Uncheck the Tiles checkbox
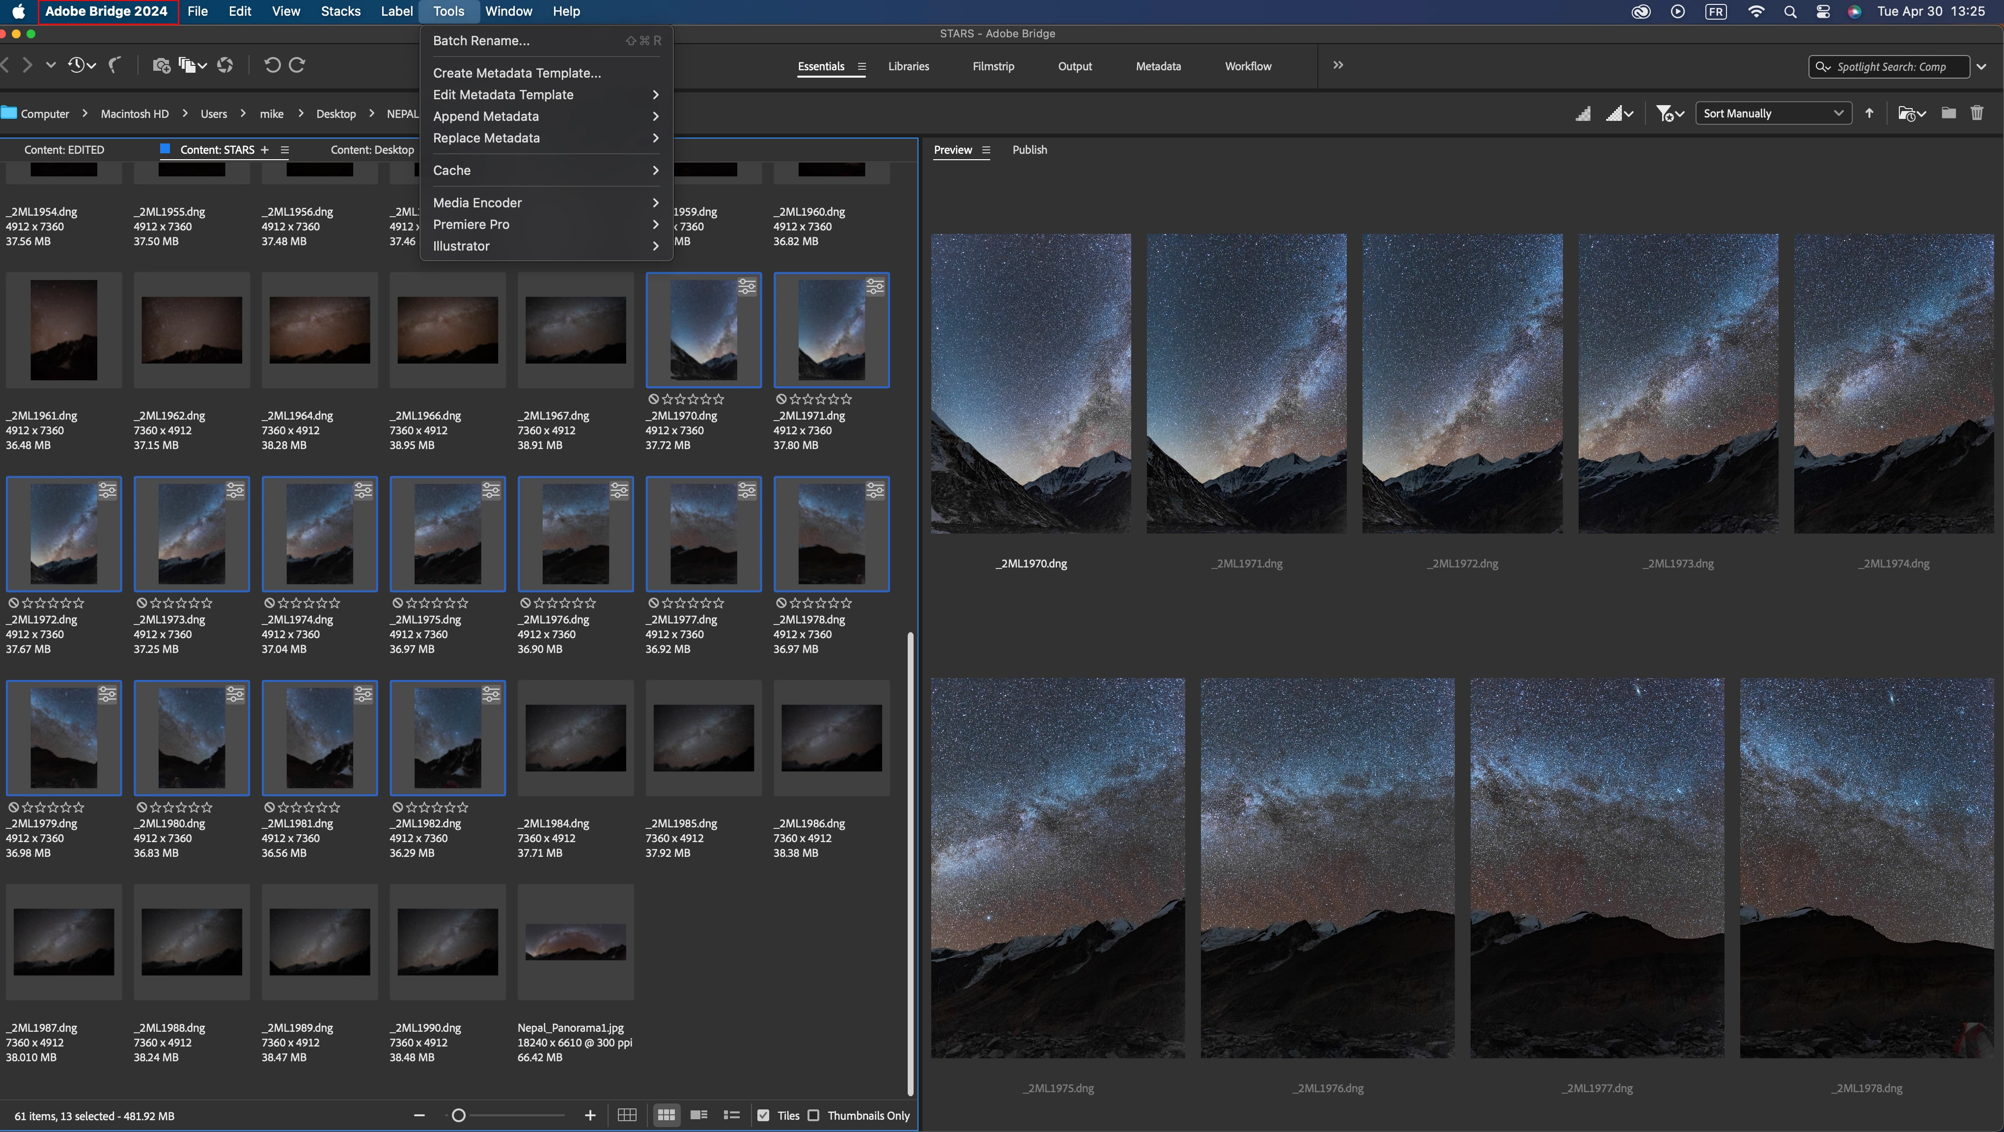The height and width of the screenshot is (1132, 2004). tap(763, 1115)
